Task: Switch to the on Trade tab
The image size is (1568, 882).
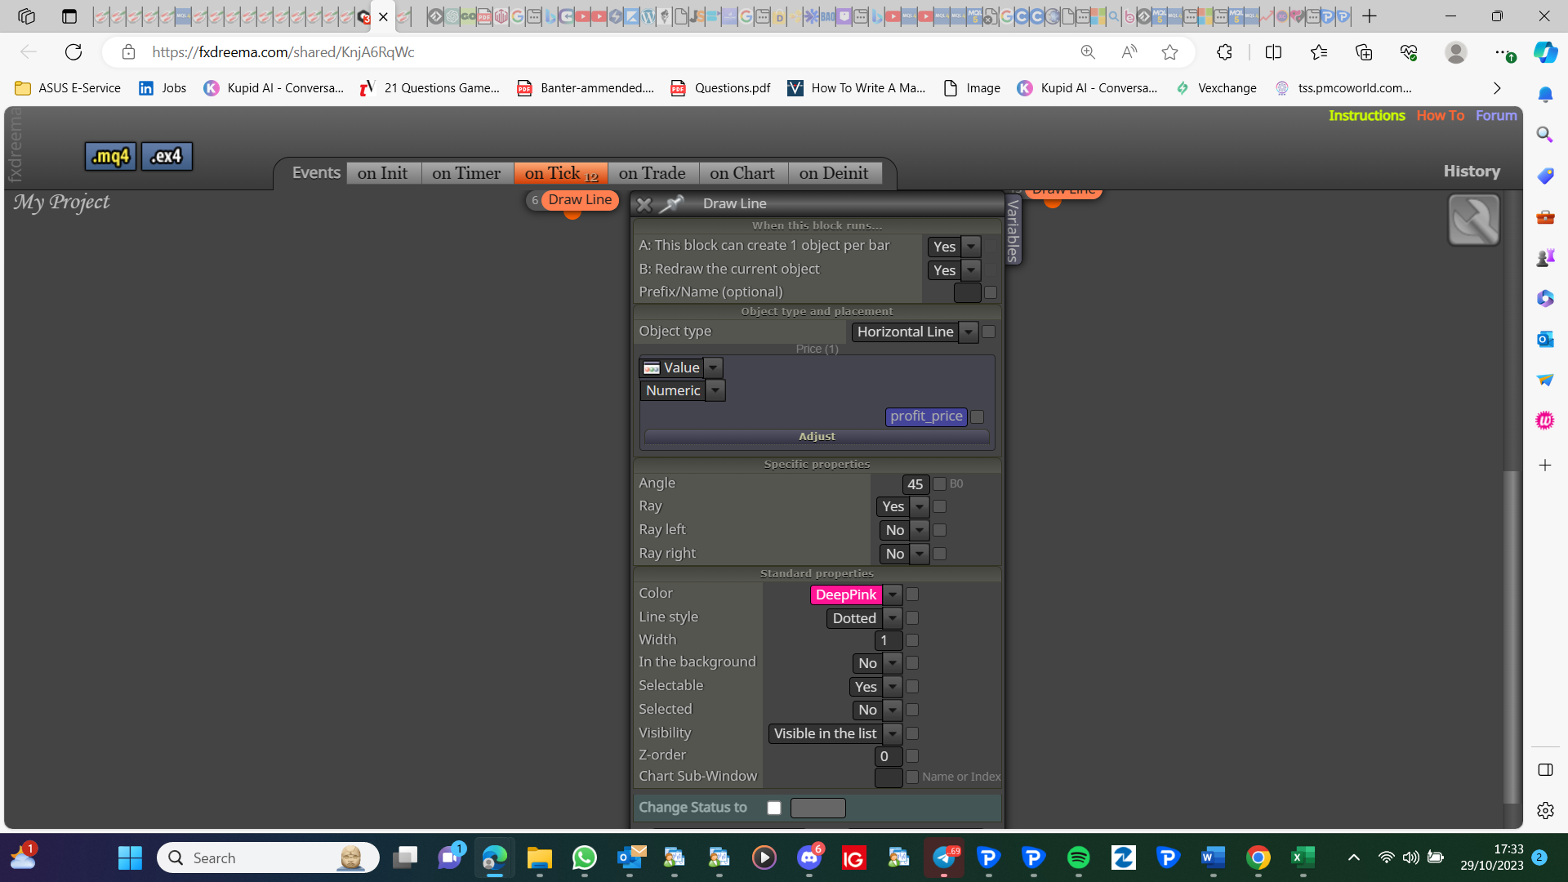Action: coord(653,173)
